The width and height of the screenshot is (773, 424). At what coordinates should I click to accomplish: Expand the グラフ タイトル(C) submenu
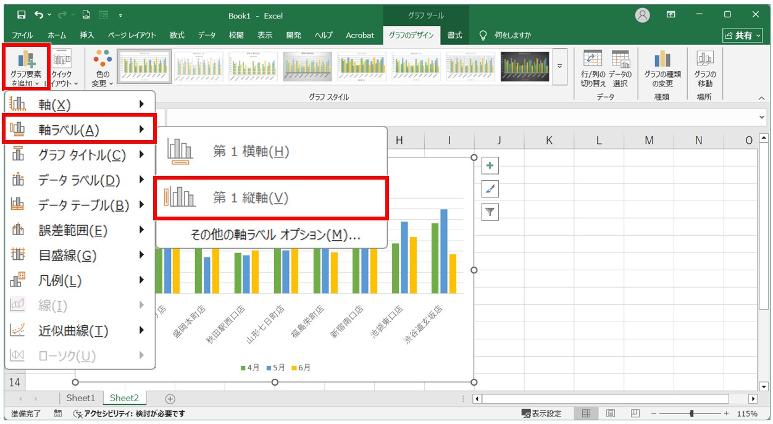[80, 155]
